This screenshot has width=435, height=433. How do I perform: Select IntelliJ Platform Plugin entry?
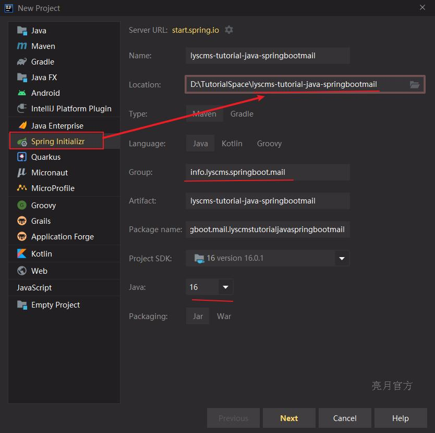coord(64,109)
